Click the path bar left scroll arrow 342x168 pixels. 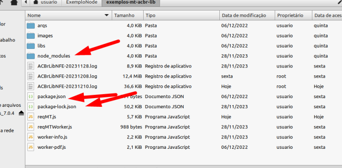coord(26,3)
